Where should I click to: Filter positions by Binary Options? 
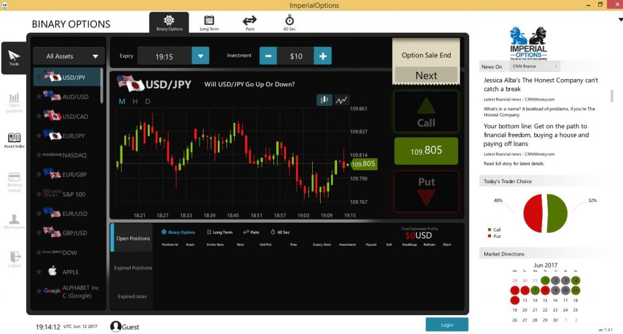click(x=178, y=232)
